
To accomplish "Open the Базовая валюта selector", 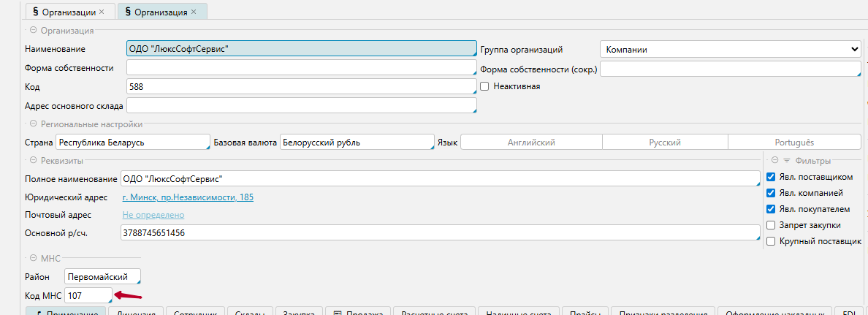I will point(357,143).
